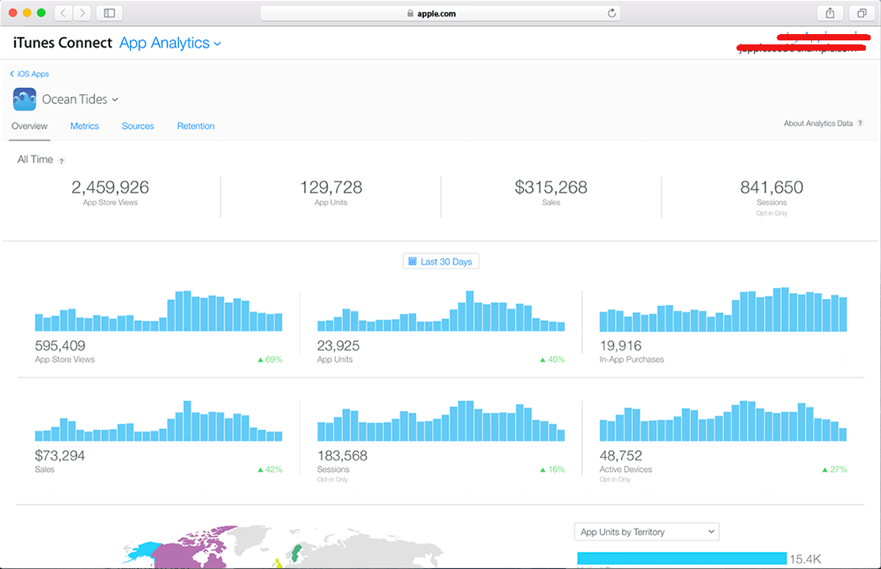Open the App Units by Territory dropdown

click(x=646, y=531)
